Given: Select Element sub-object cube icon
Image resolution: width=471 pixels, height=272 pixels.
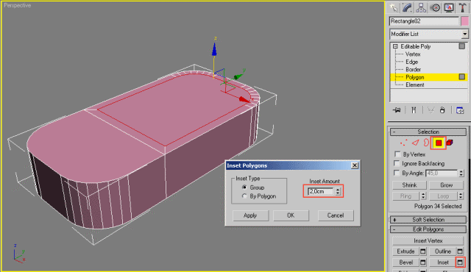Looking at the screenshot, I should pyautogui.click(x=450, y=143).
